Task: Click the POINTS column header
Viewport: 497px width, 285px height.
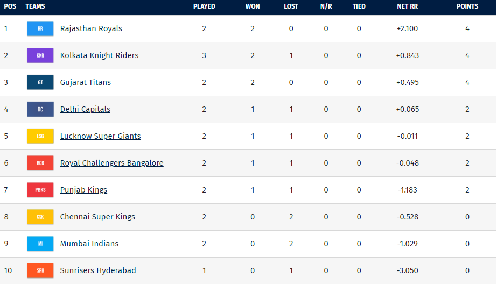Action: click(467, 6)
